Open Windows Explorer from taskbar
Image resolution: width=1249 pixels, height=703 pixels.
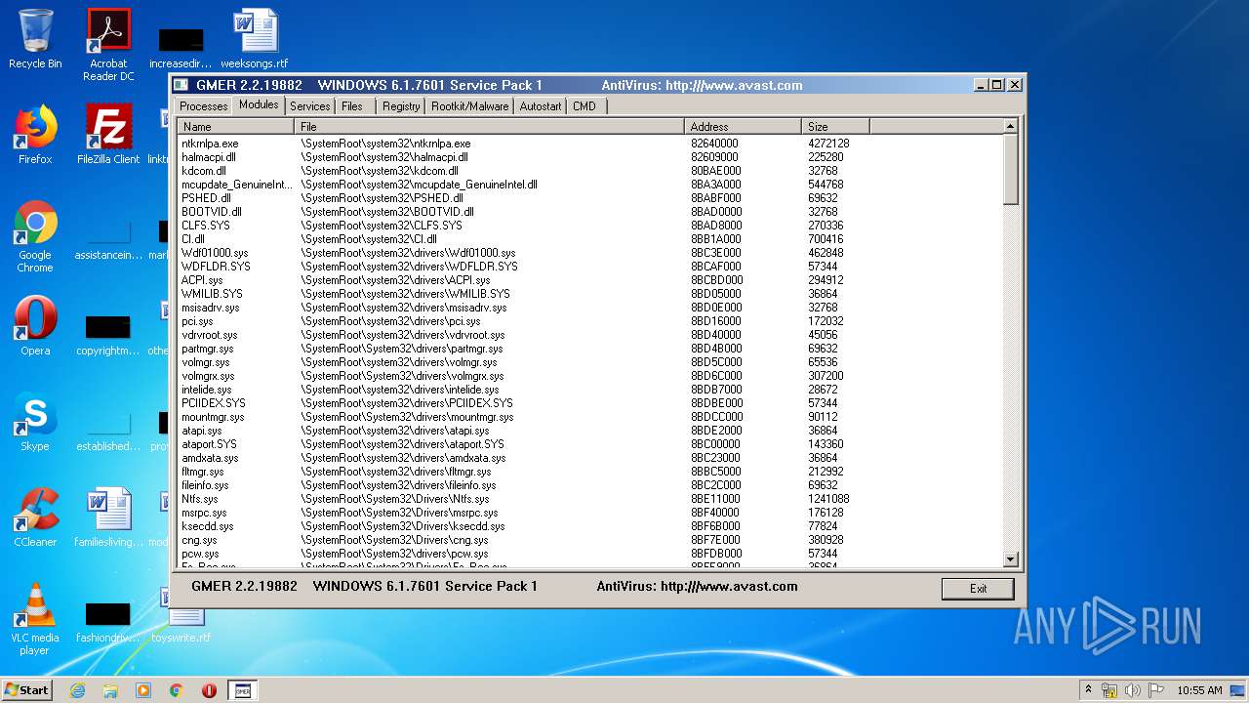point(110,690)
